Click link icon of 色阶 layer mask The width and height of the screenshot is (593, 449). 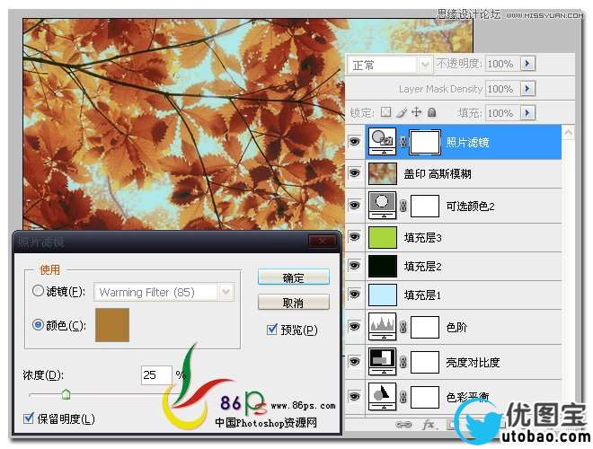[403, 327]
